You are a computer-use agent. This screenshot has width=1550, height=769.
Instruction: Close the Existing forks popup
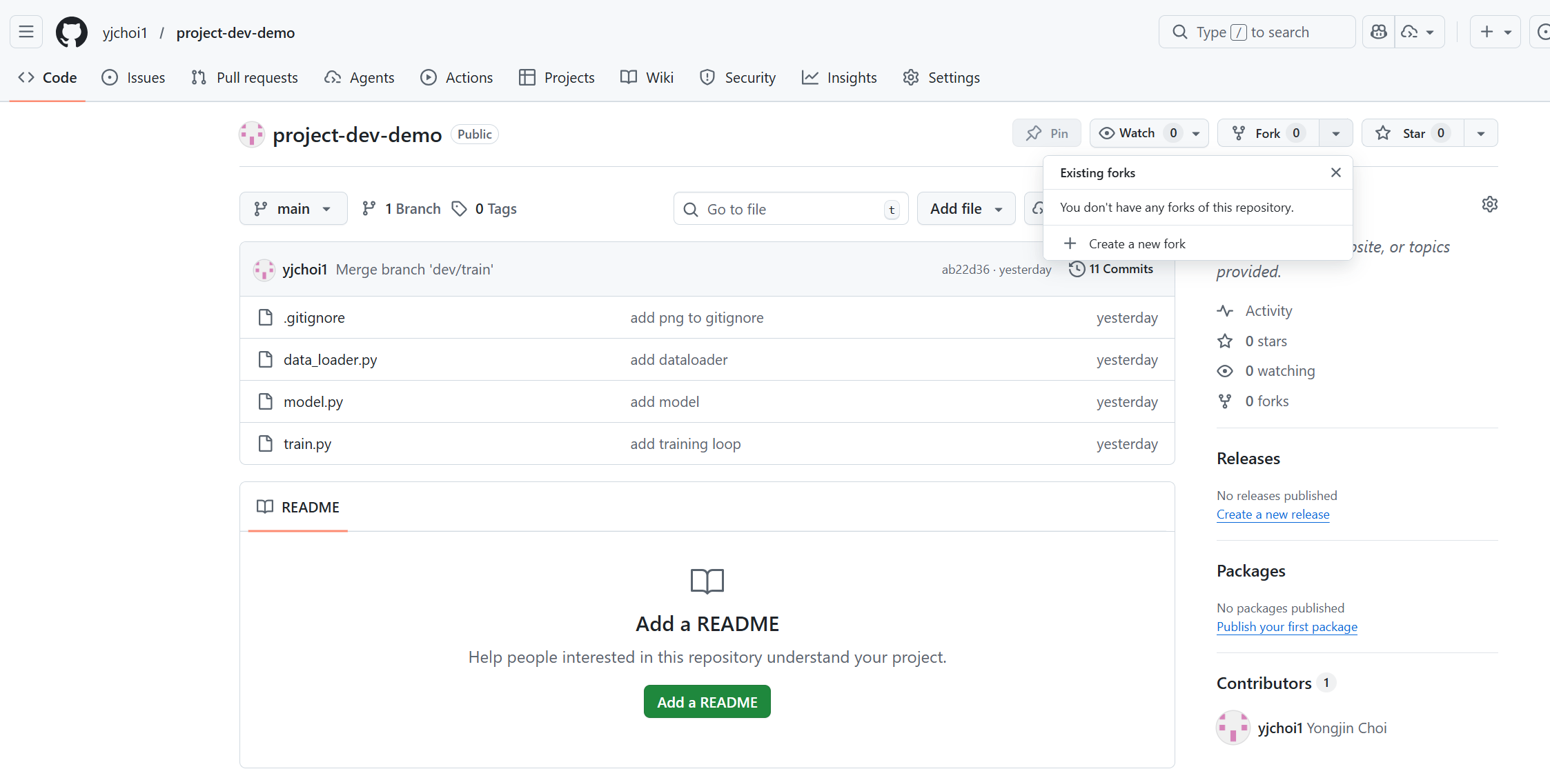pos(1335,172)
